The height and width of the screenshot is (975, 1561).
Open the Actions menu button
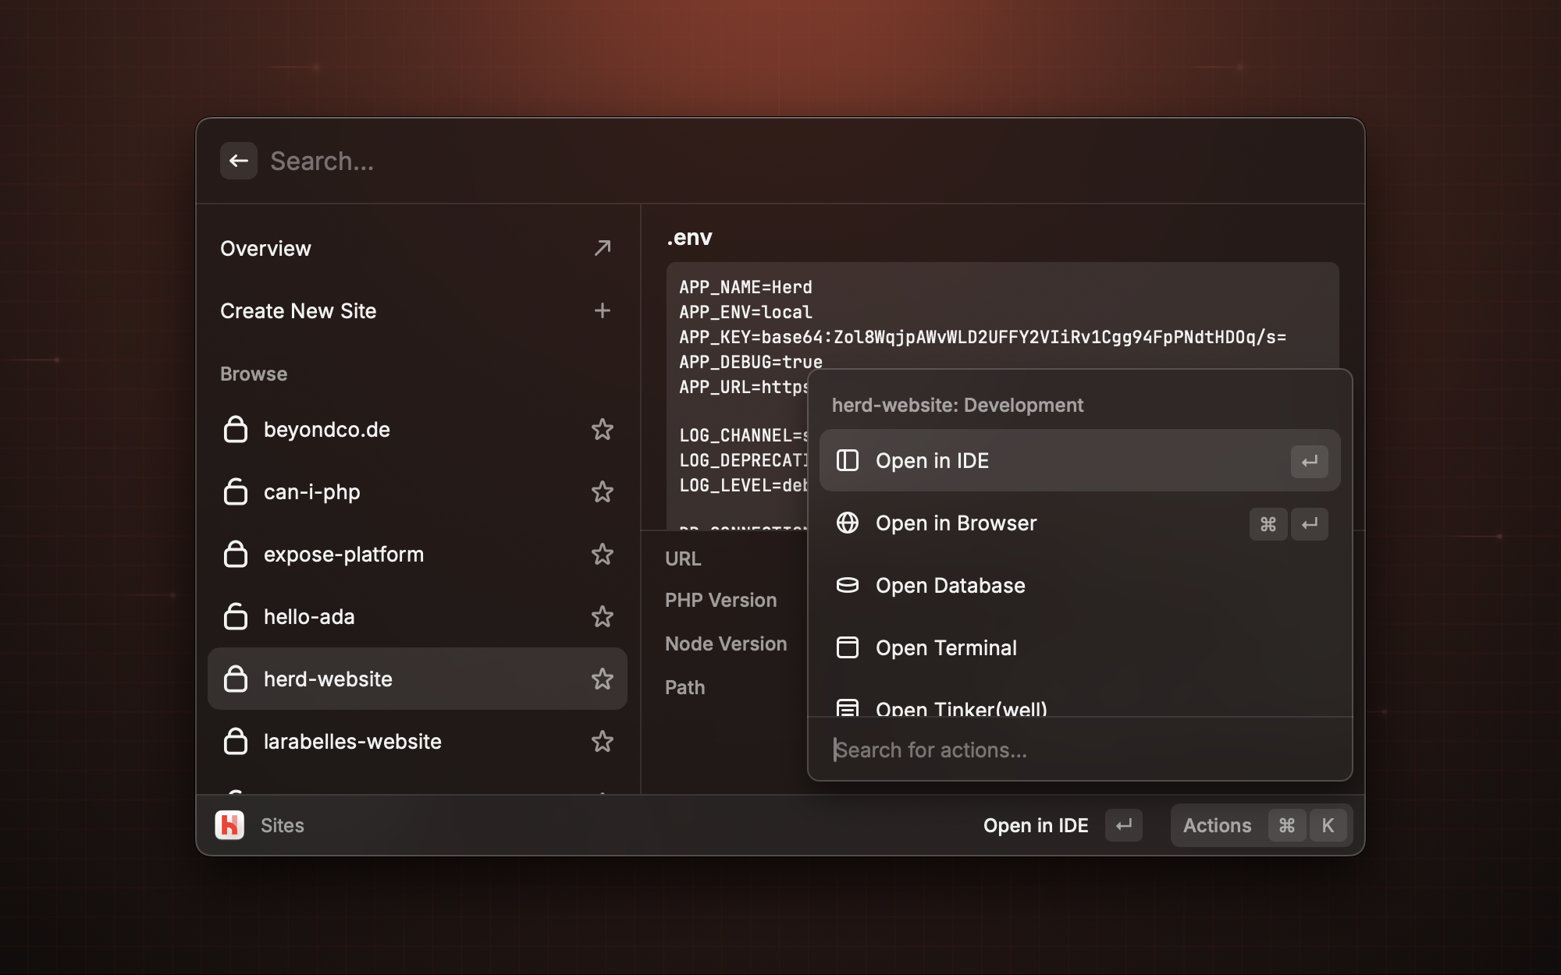1261,825
